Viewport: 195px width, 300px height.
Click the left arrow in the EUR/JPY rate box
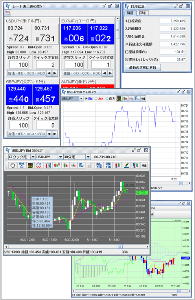coord(105,73)
